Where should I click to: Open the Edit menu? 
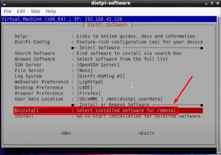pos(21,11)
